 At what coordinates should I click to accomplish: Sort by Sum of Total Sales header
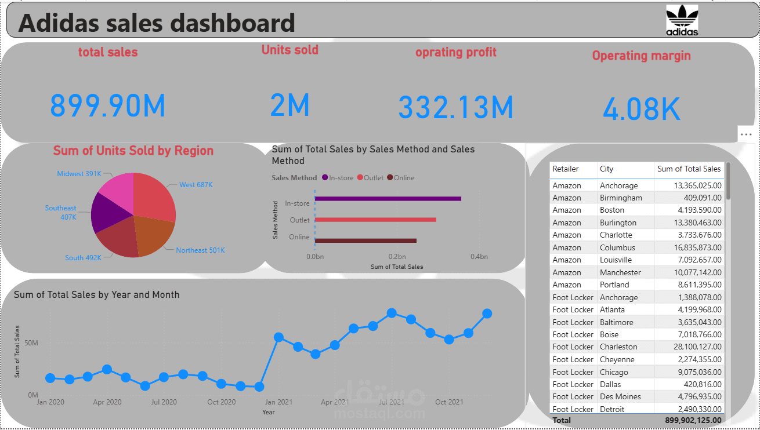[689, 169]
